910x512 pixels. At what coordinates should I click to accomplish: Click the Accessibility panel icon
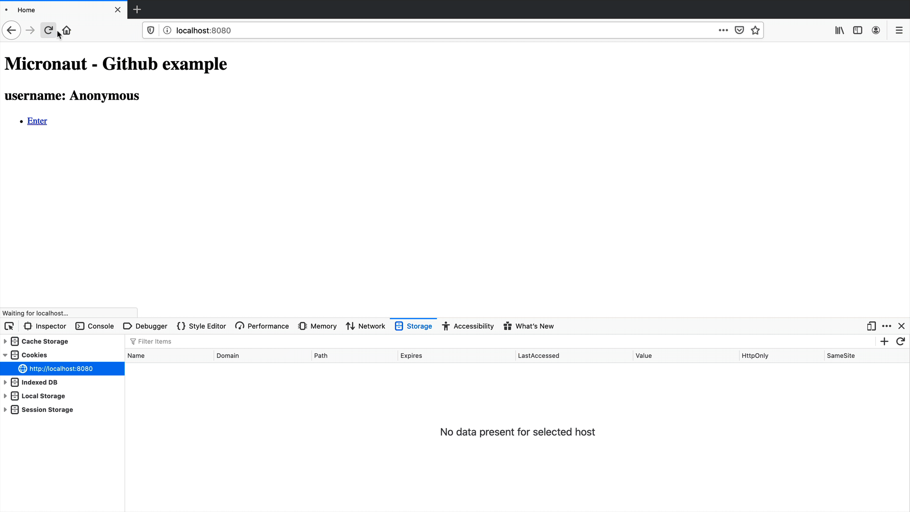tap(446, 326)
